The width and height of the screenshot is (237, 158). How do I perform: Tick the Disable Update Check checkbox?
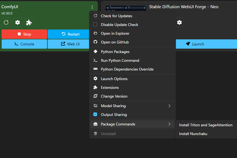pyautogui.click(x=95, y=24)
